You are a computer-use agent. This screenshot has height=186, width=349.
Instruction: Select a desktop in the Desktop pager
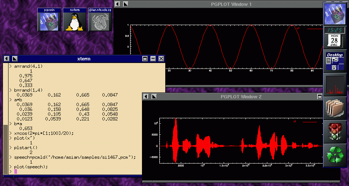point(335,64)
